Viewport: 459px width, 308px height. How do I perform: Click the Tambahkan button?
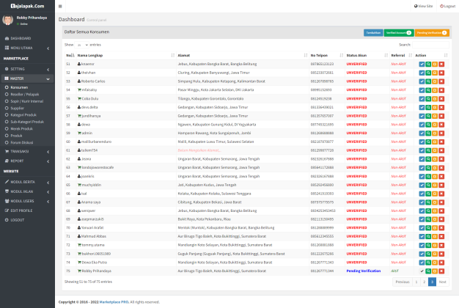click(372, 33)
